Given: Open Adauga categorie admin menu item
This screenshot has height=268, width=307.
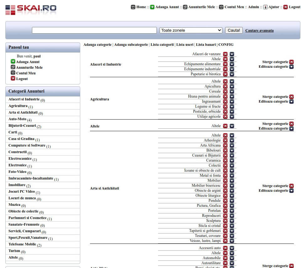Looking at the screenshot, I should point(97,45).
